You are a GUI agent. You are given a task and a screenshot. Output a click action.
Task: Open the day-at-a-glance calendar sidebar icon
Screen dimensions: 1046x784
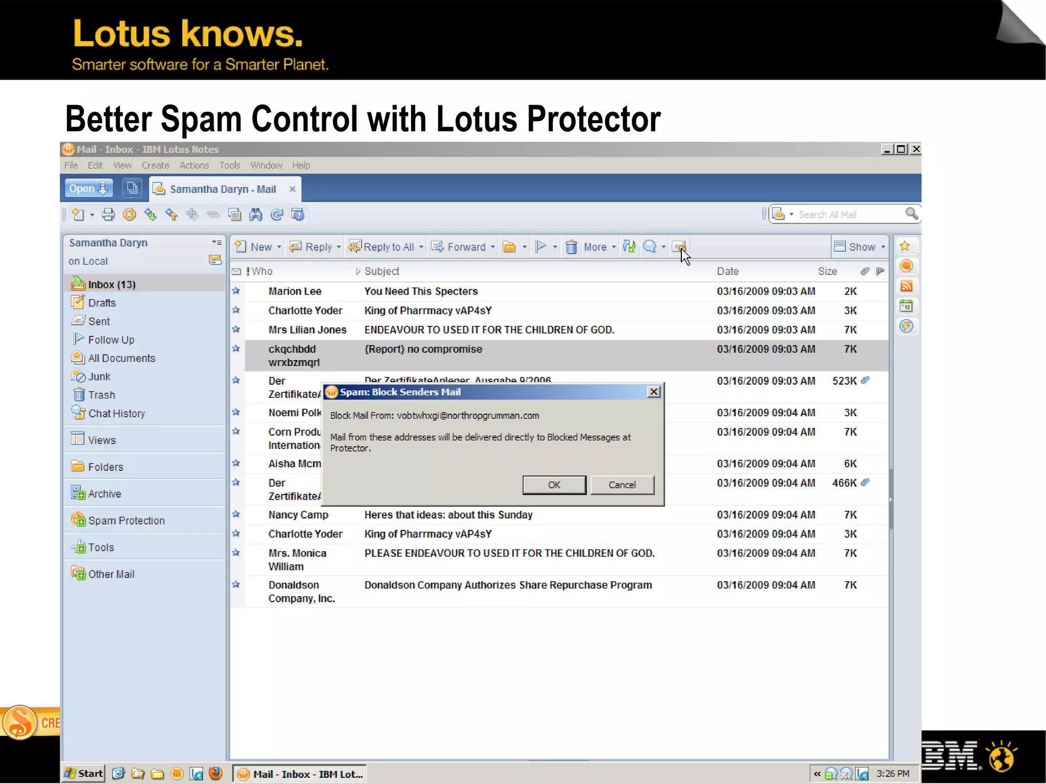click(907, 306)
